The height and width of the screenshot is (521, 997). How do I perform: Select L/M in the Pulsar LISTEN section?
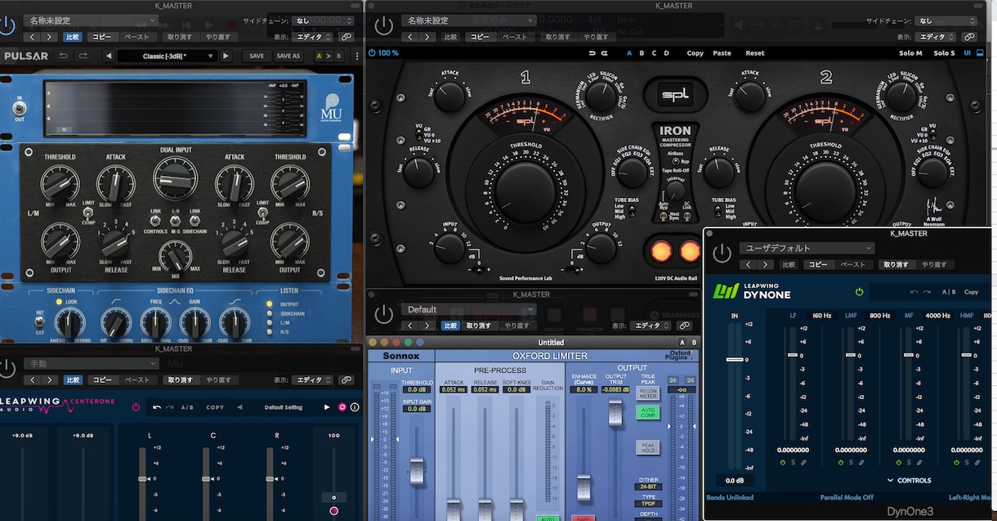click(270, 322)
